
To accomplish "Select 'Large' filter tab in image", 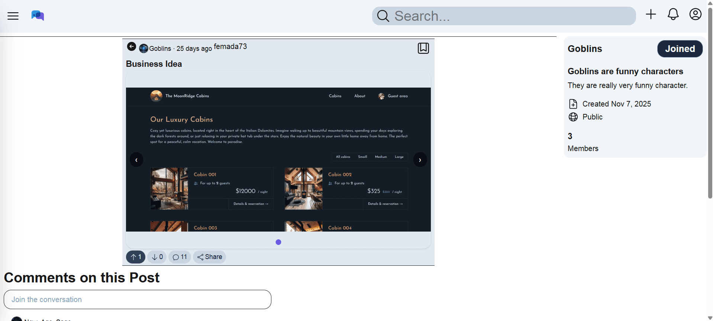I will click(x=399, y=157).
